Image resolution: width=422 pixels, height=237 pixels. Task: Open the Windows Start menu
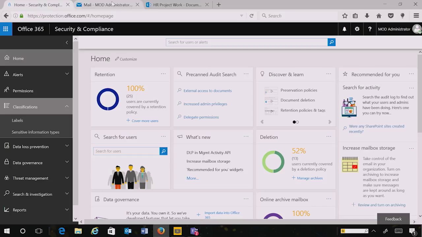[x=7, y=231]
